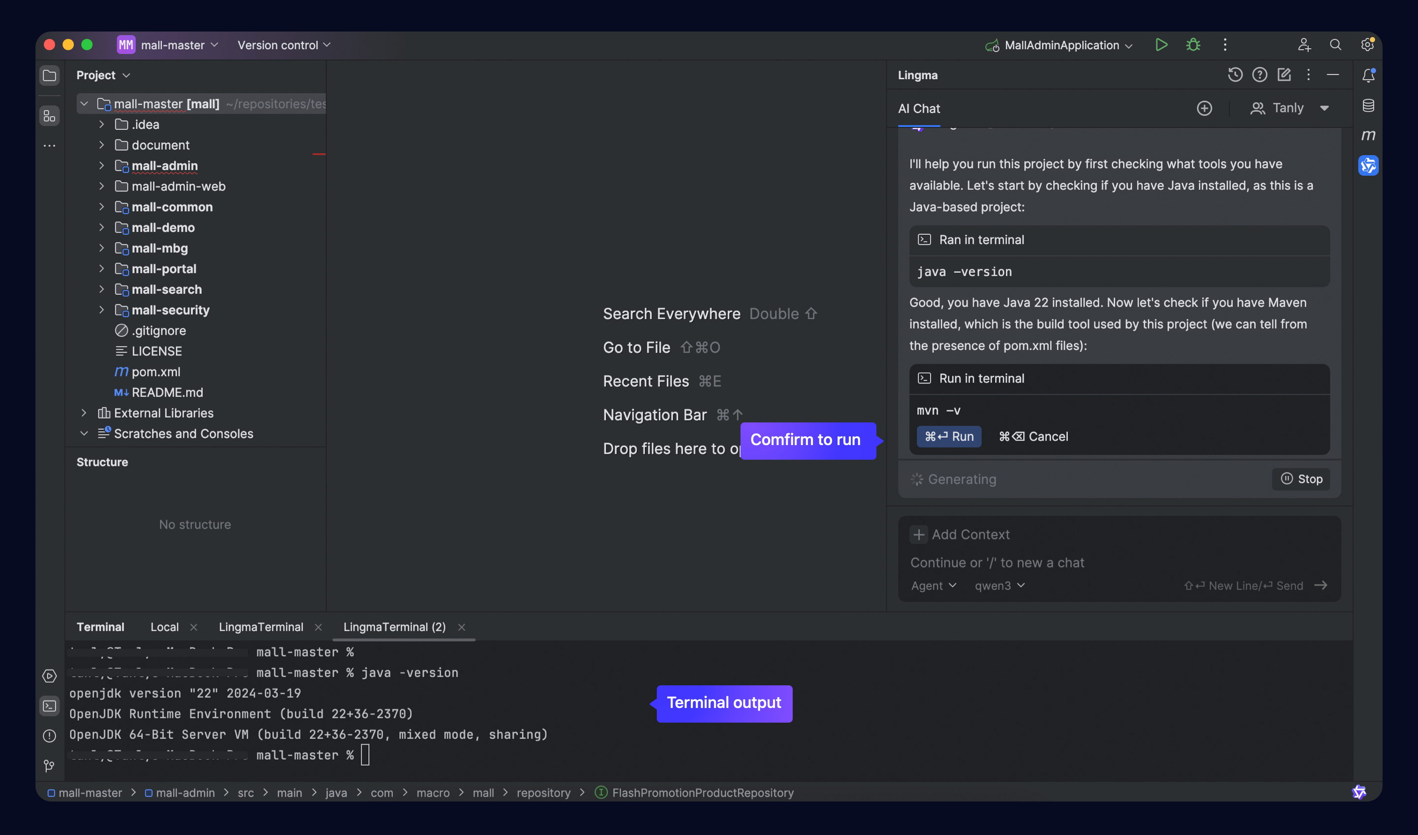1418x835 pixels.
Task: Open the Agent mode dropdown
Action: click(x=933, y=586)
